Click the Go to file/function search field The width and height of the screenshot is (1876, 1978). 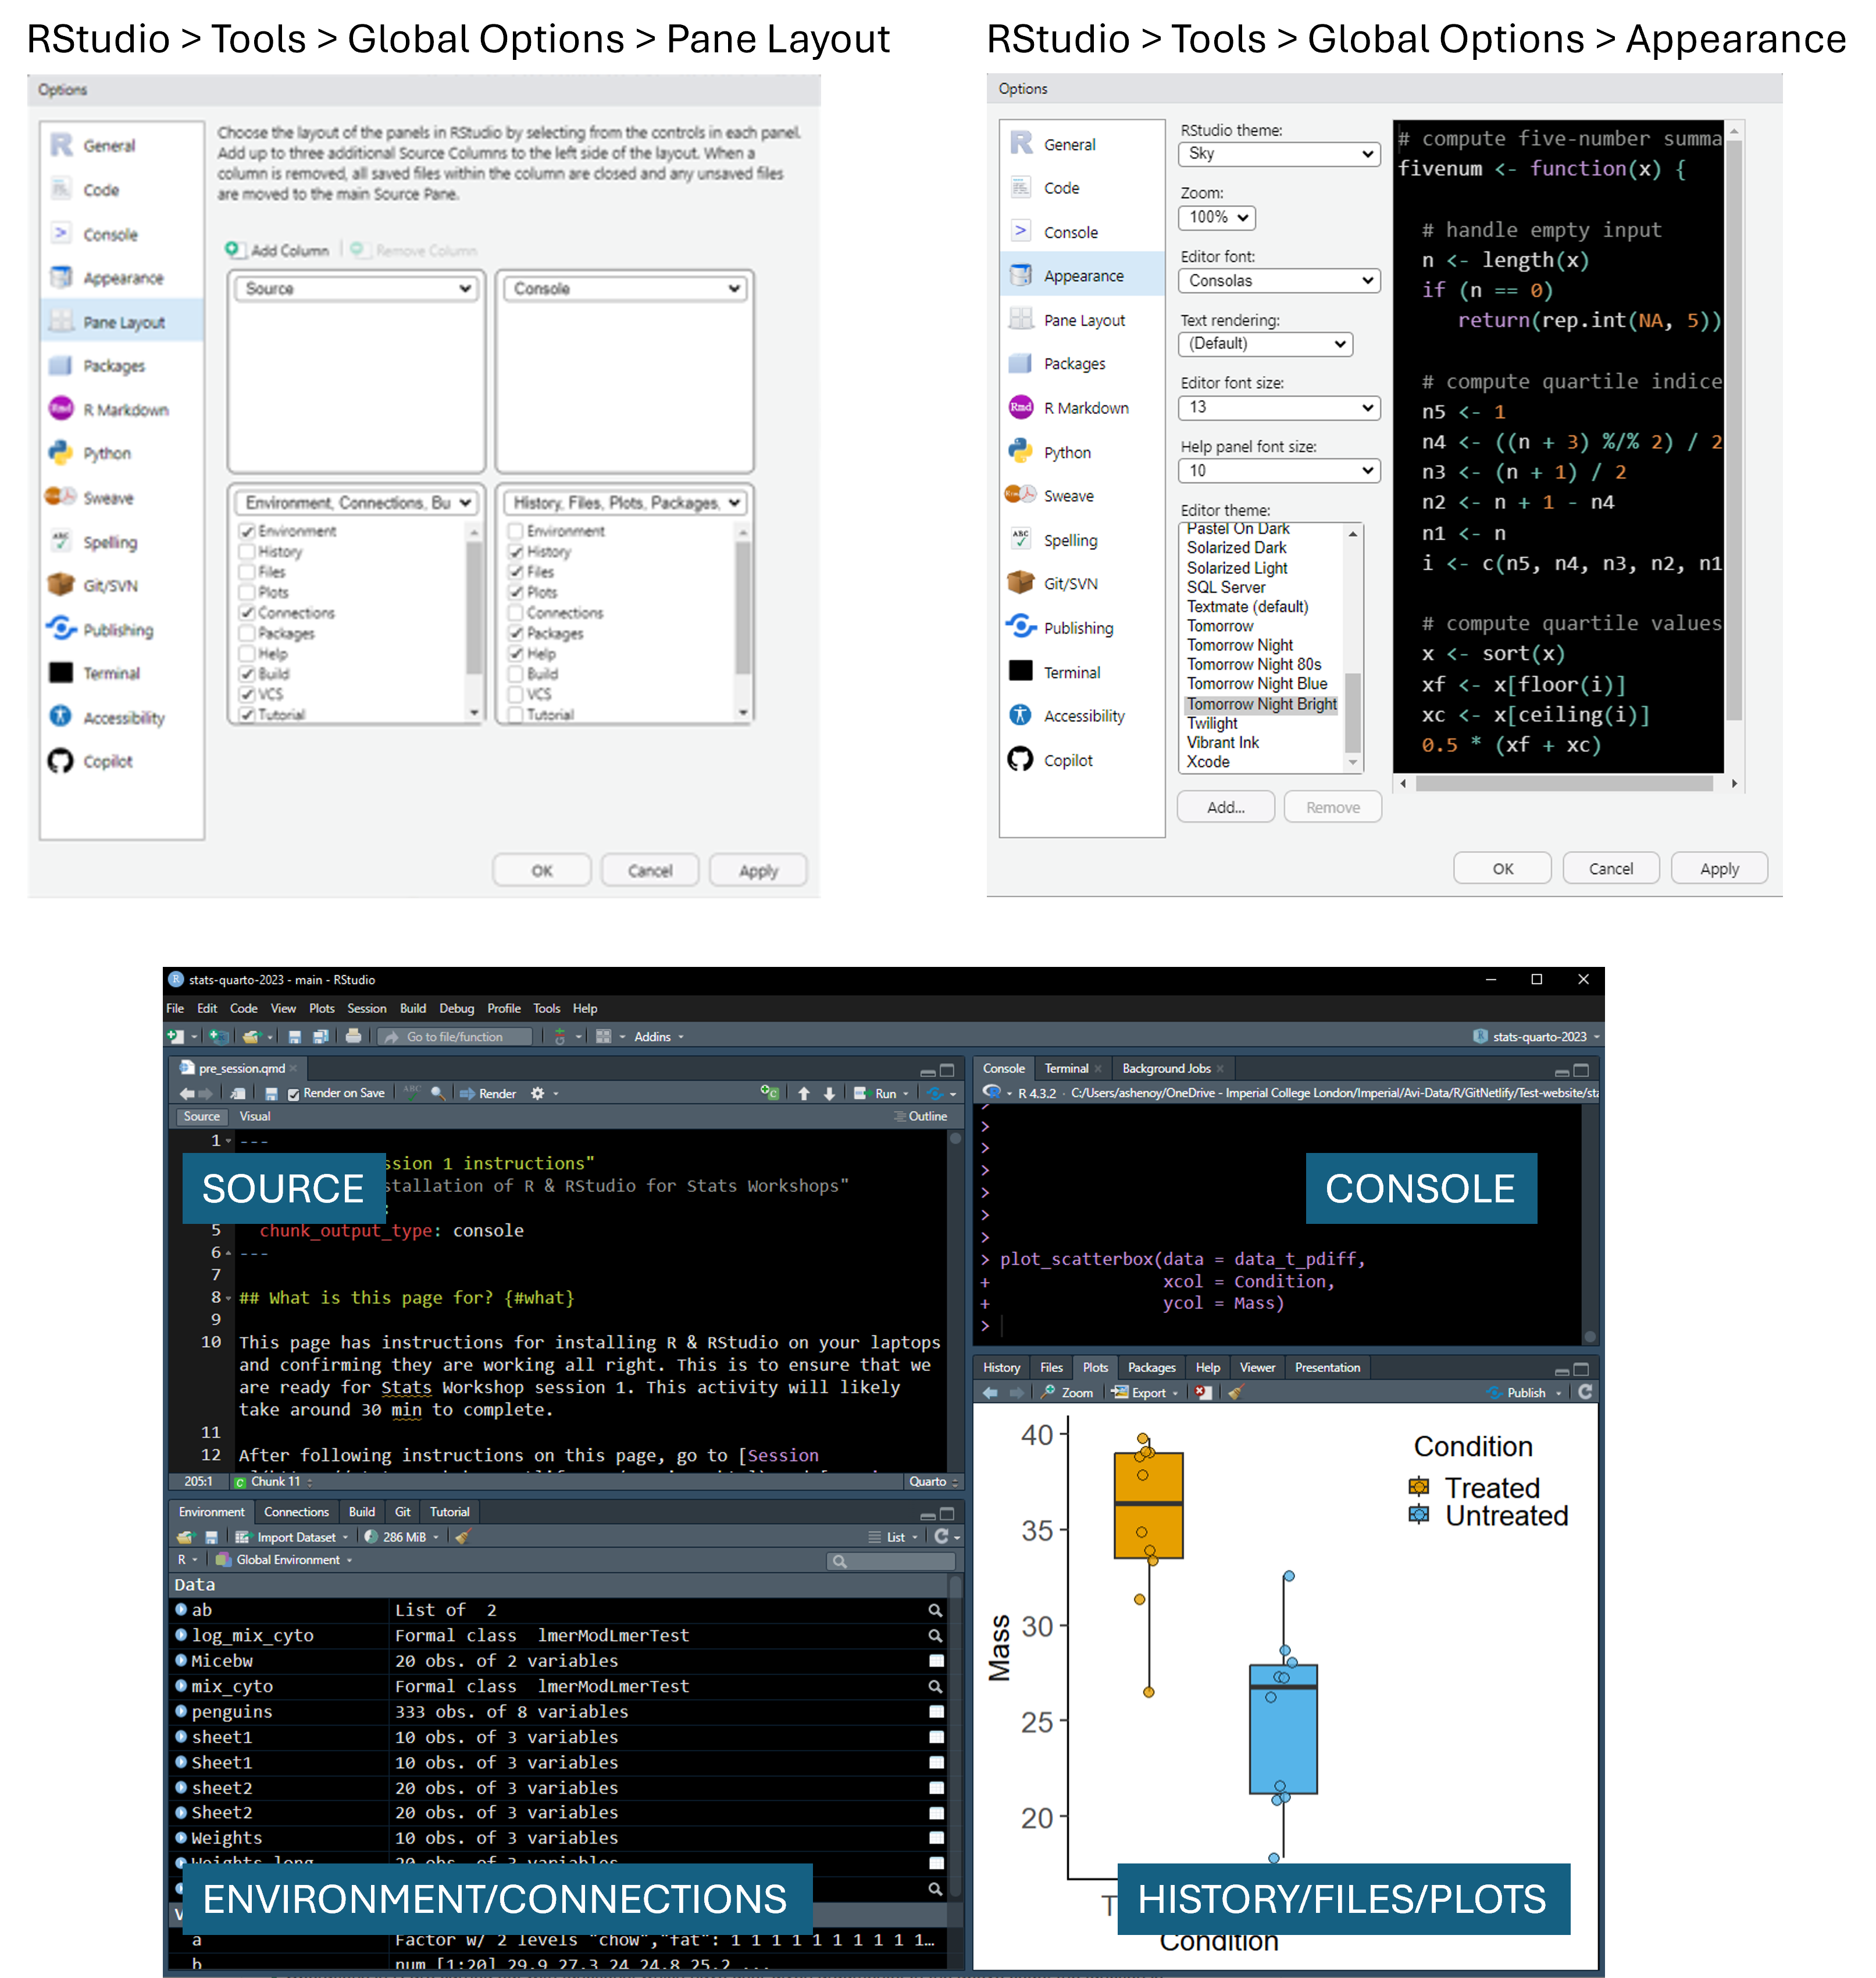[x=455, y=1037]
